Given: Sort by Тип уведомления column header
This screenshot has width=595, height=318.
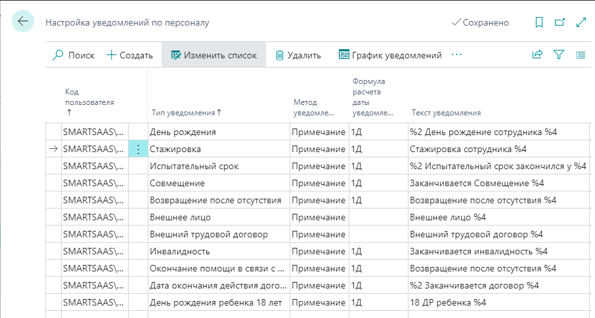Looking at the screenshot, I should pyautogui.click(x=187, y=112).
